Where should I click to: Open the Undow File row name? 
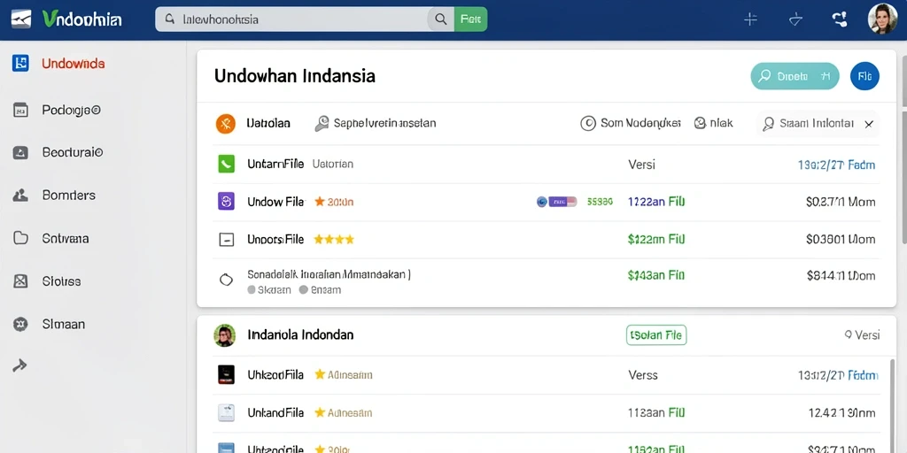(275, 202)
